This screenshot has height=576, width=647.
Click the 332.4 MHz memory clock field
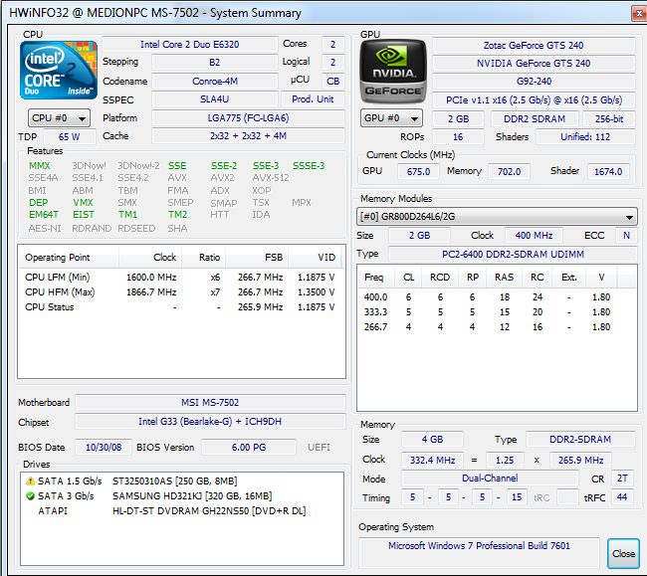pyautogui.click(x=432, y=461)
